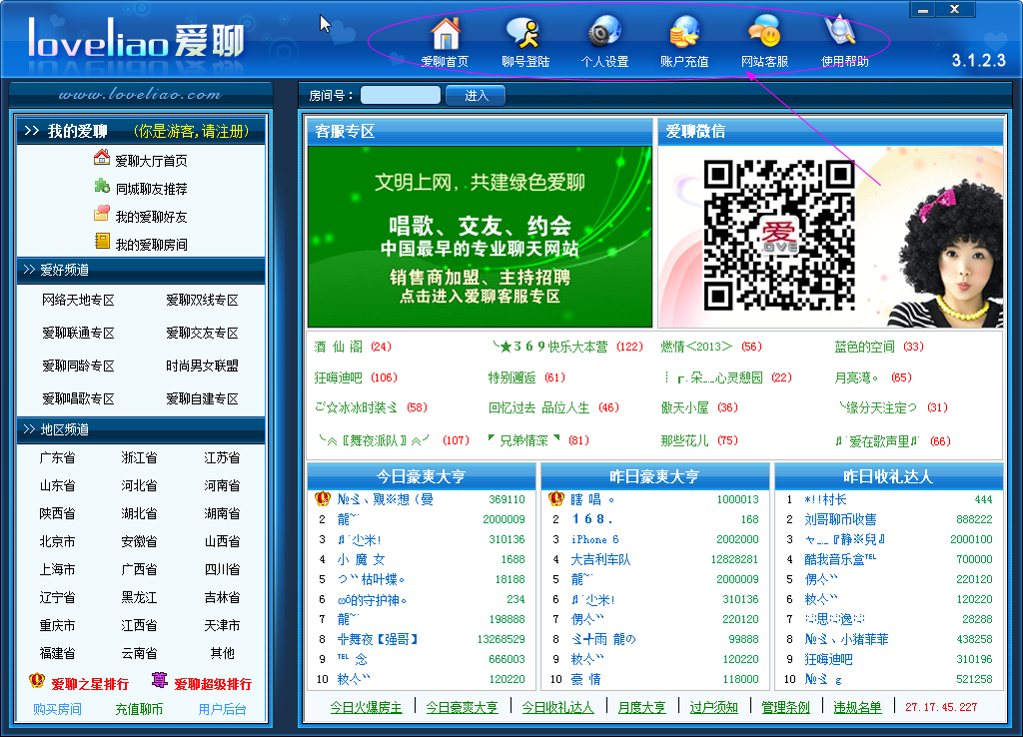Screen dimensions: 1023x737
Task: Click the 使用帮助 help icon
Action: [x=841, y=33]
